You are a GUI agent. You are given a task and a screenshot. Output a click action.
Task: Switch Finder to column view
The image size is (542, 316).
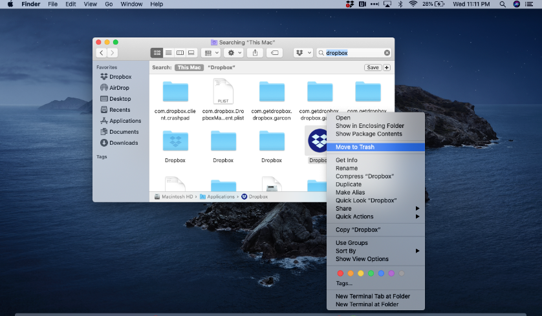180,53
